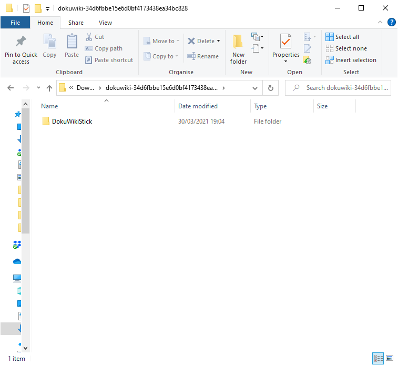Click the Copy icon in Clipboard group
Screen dimensions: 398x365
pyautogui.click(x=49, y=41)
